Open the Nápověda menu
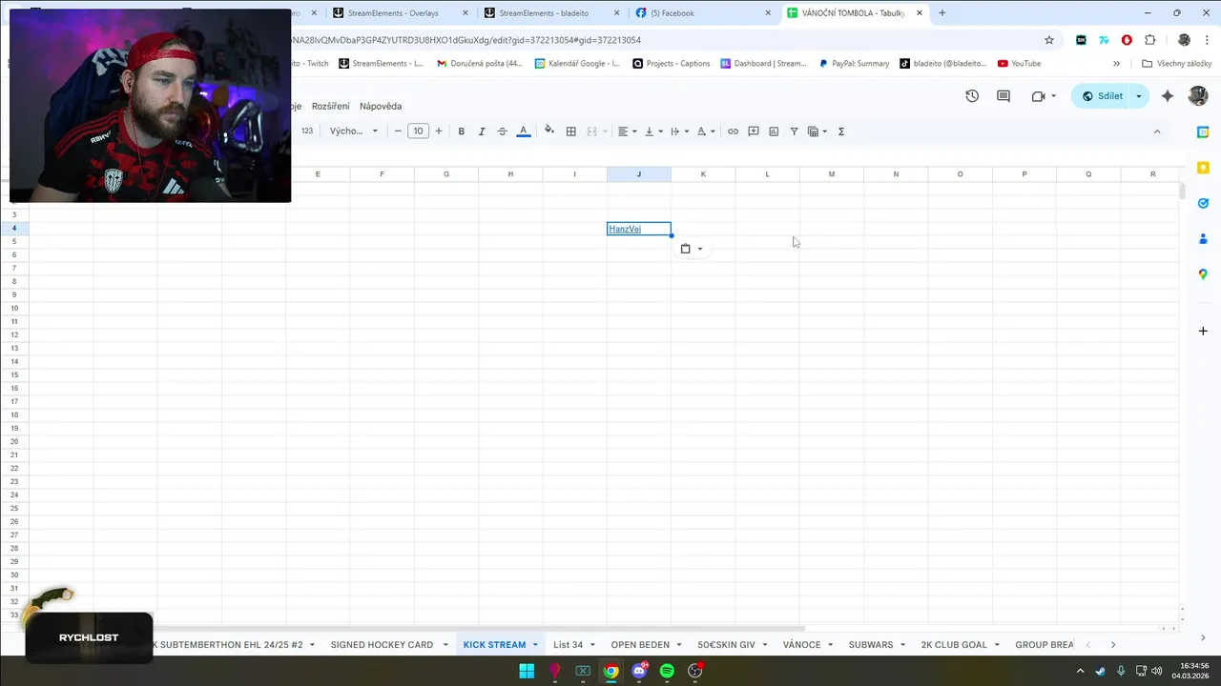The image size is (1221, 686). (x=381, y=106)
